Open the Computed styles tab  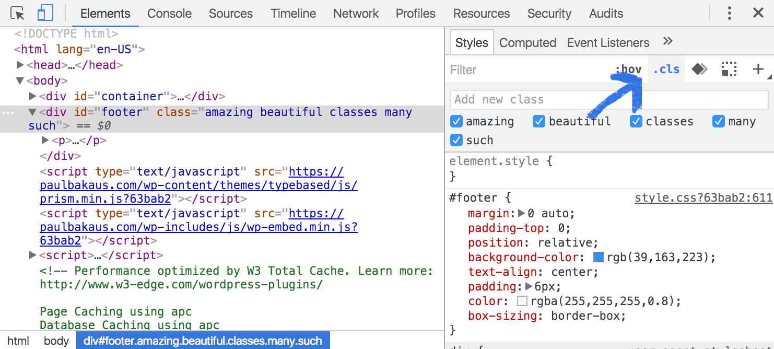pyautogui.click(x=527, y=42)
